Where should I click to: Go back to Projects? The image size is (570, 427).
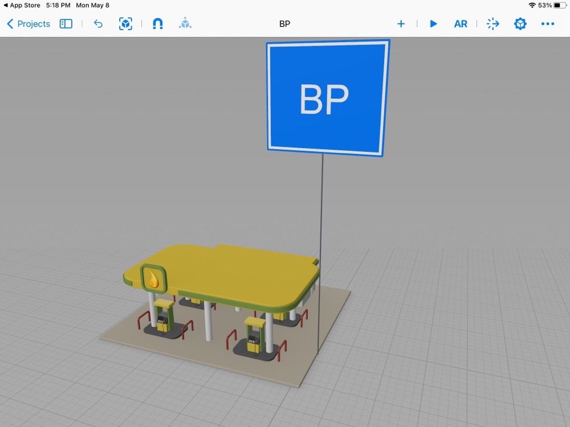(x=28, y=24)
